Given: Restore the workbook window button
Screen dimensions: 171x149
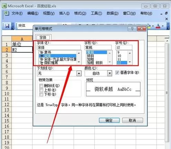Looking at the screenshot, I should (167, 13).
